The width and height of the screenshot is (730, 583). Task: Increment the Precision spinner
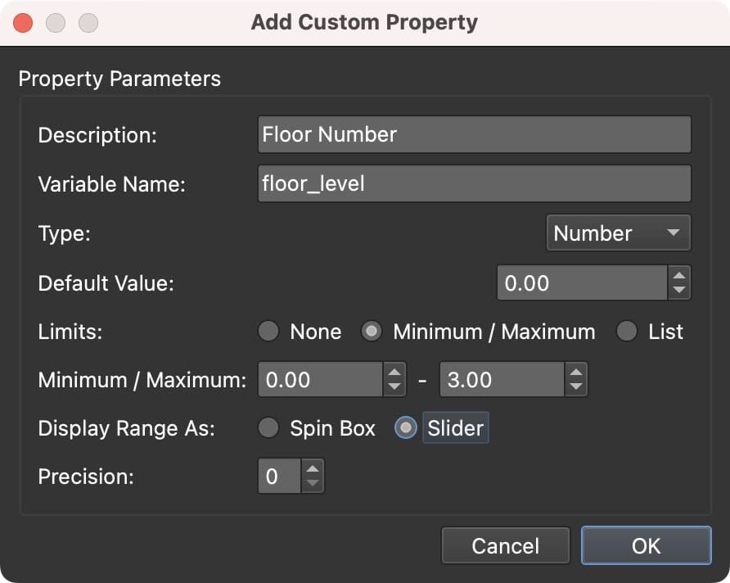click(312, 470)
